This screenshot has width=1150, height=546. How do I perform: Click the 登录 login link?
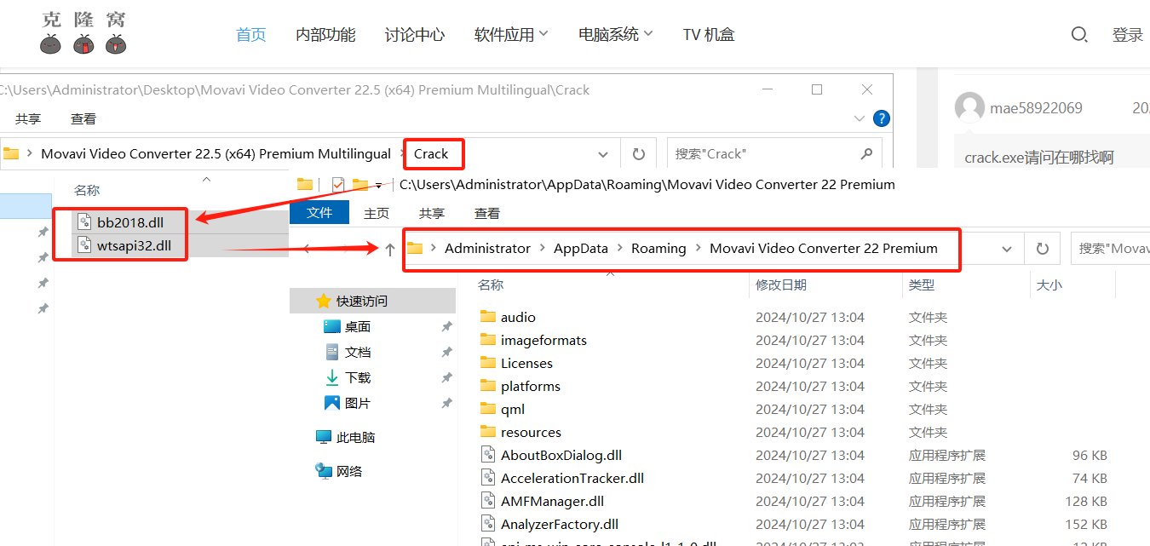(x=1127, y=35)
